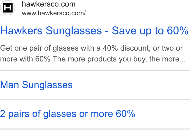The image size is (190, 130).
Task: Click the white H letter inside the logo
Action: [8, 8]
